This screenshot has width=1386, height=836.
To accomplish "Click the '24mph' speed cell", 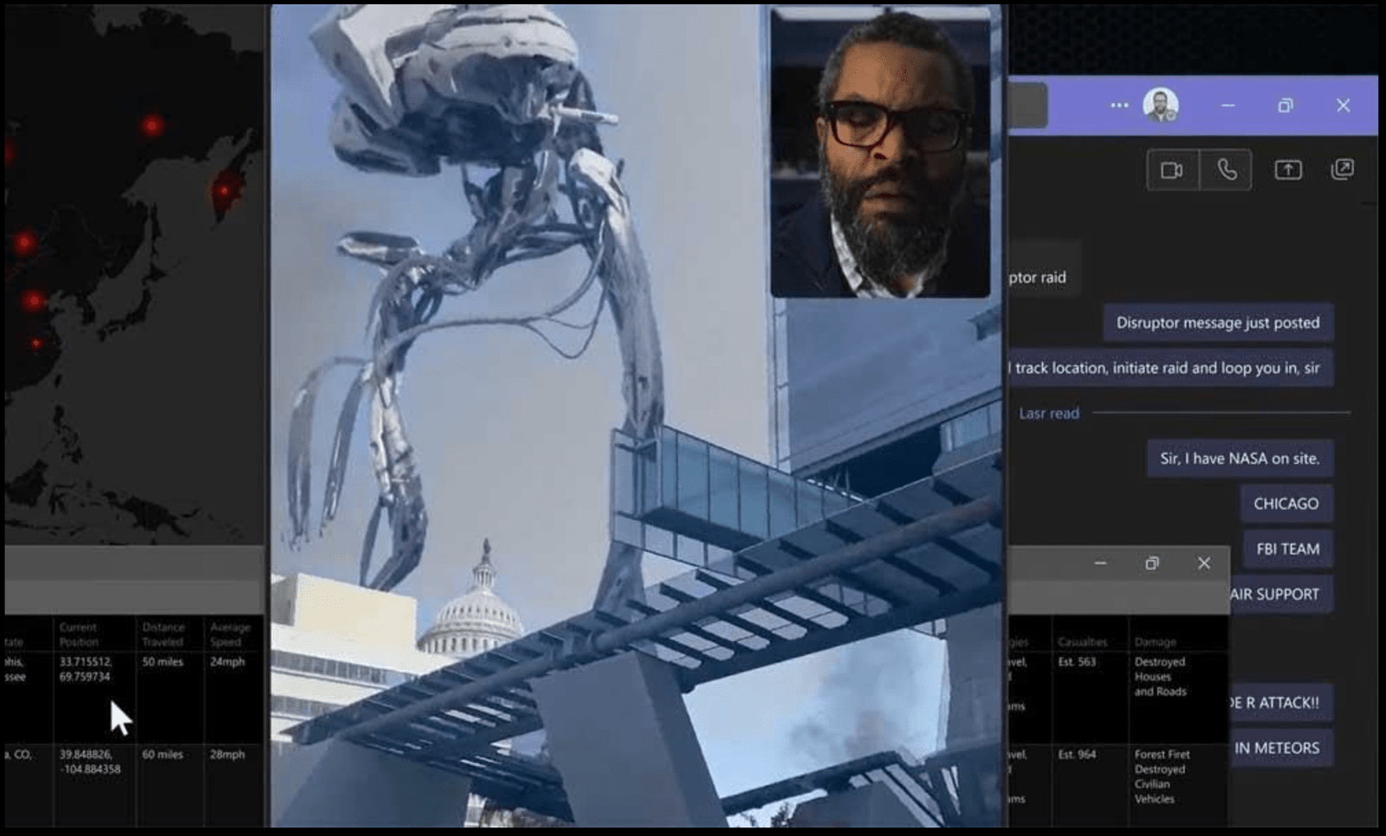I will [x=227, y=662].
